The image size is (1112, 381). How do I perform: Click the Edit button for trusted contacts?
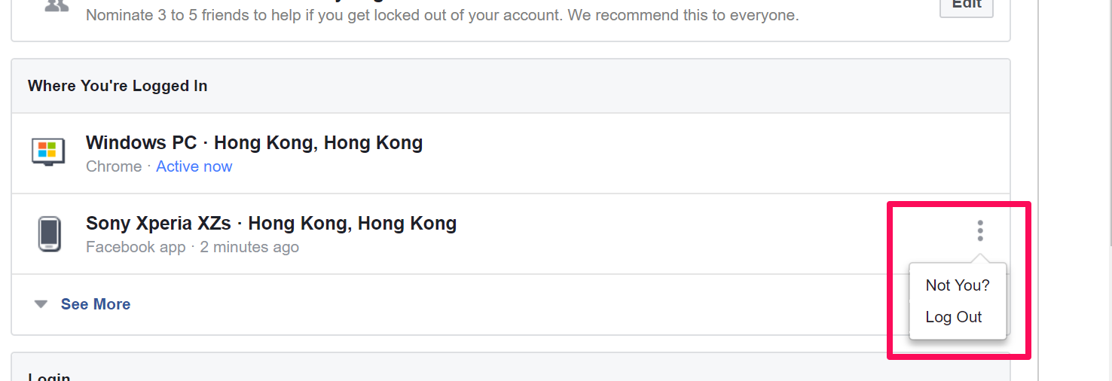(966, 5)
